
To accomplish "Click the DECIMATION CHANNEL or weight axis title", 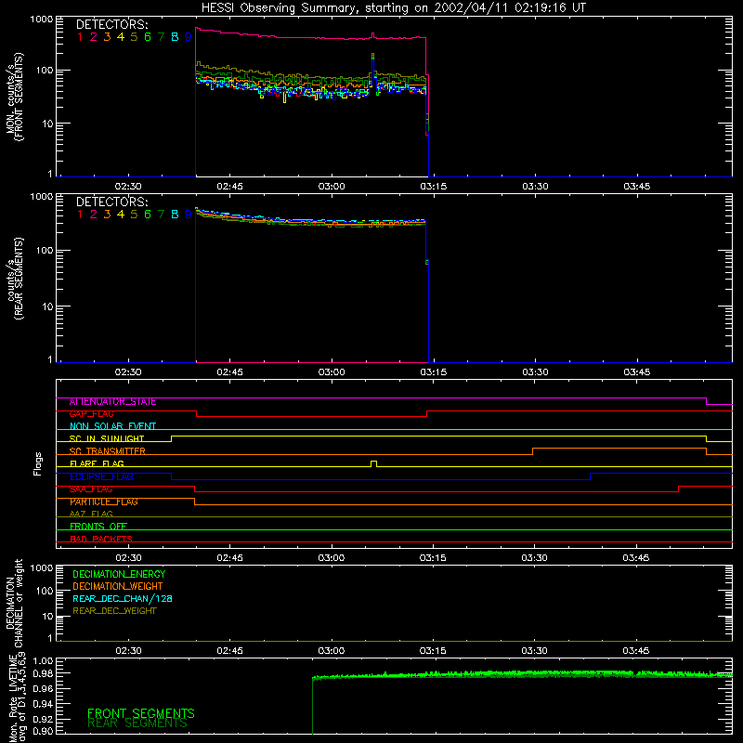I will pos(14,603).
